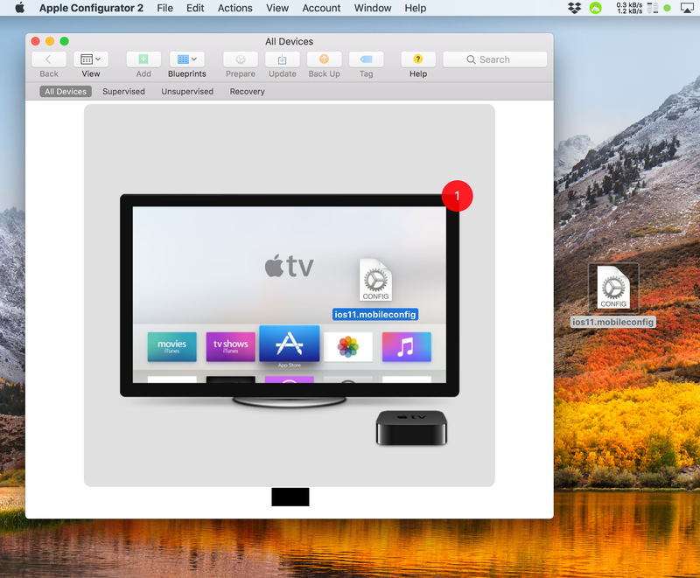Select the Apple TV device thumbnail
The width and height of the screenshot is (700, 578).
(x=290, y=296)
